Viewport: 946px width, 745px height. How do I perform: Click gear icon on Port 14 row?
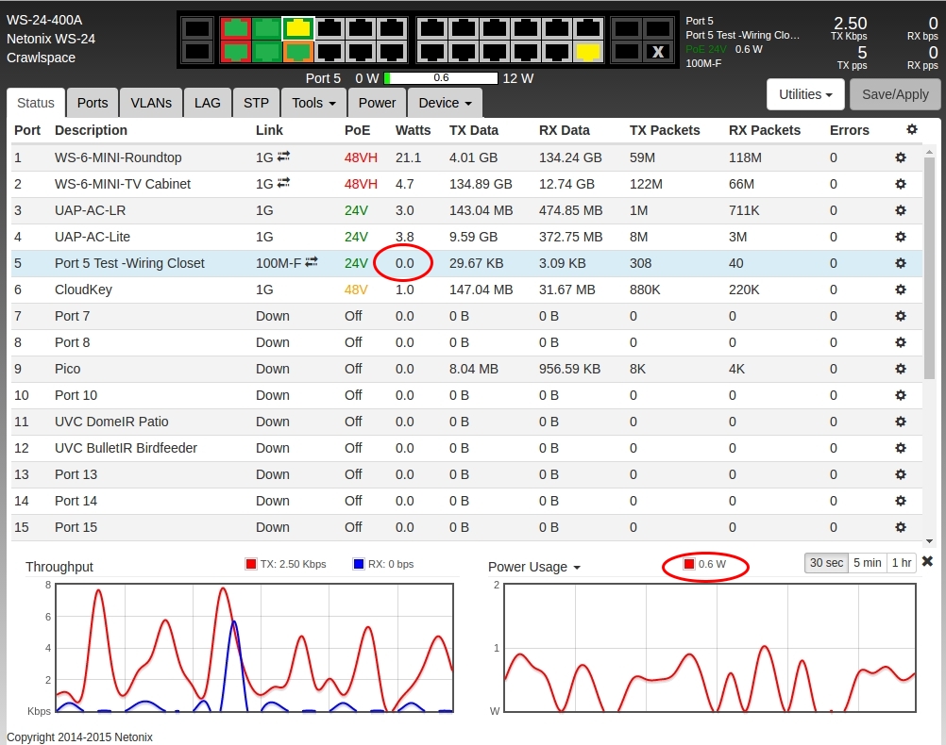(900, 501)
